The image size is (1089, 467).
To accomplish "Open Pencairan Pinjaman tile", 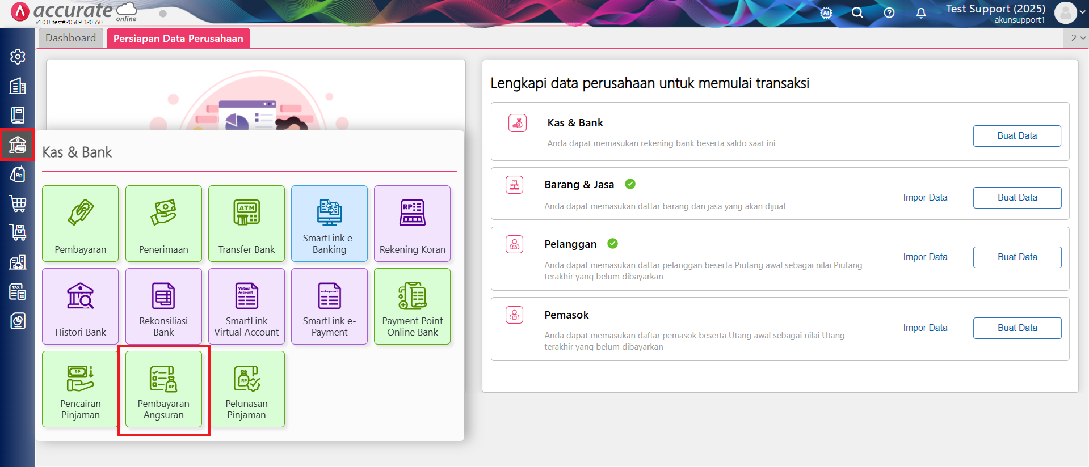I will (81, 389).
